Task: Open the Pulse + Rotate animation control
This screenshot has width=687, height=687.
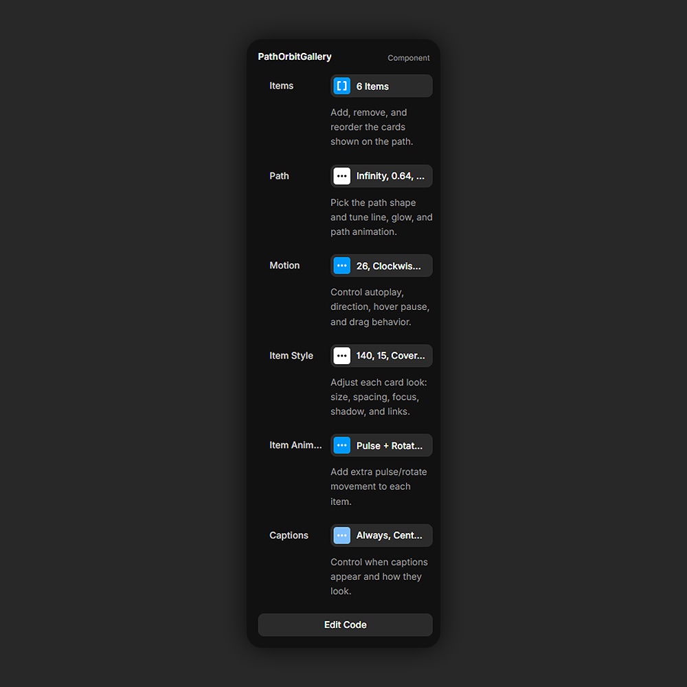Action: pos(381,445)
